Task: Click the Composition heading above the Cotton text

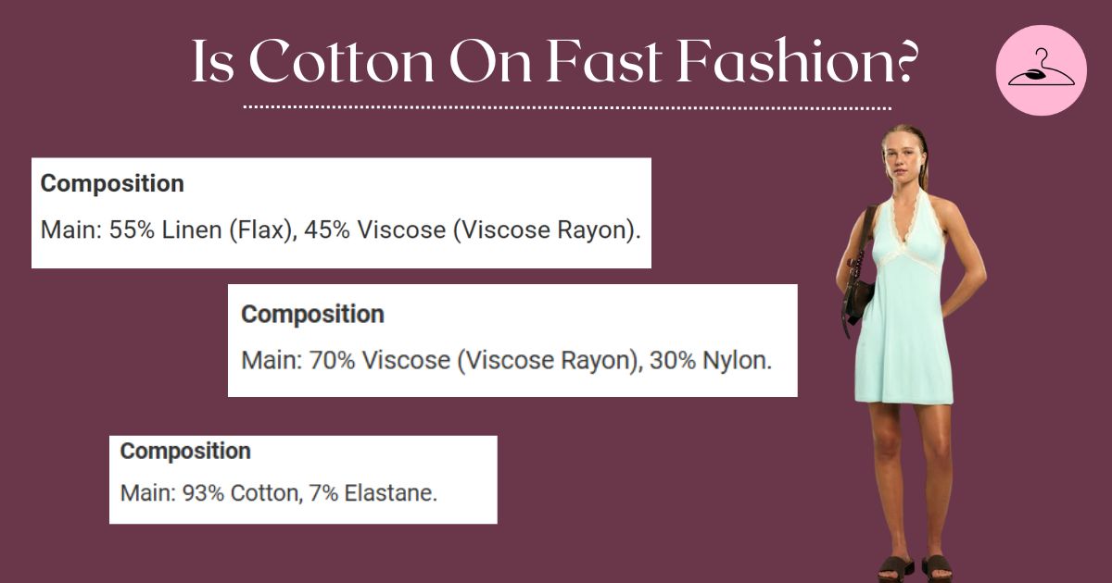Action: coord(185,452)
